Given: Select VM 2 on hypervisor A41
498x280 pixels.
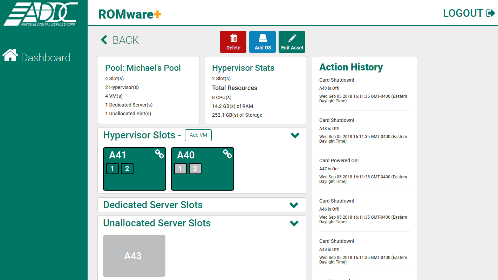Looking at the screenshot, I should pyautogui.click(x=127, y=169).
